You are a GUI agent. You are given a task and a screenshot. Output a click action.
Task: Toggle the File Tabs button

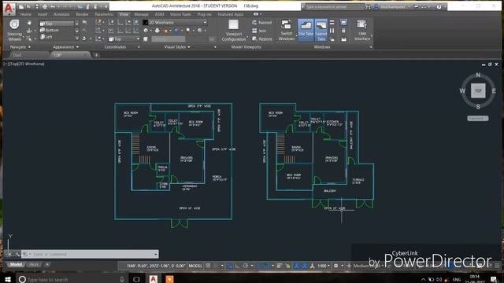[x=306, y=30]
